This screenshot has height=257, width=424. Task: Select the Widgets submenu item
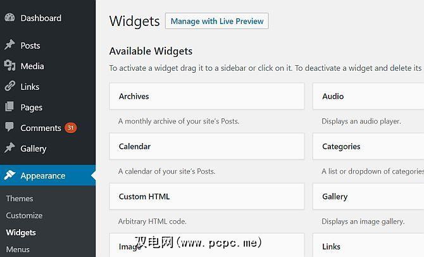[21, 232]
